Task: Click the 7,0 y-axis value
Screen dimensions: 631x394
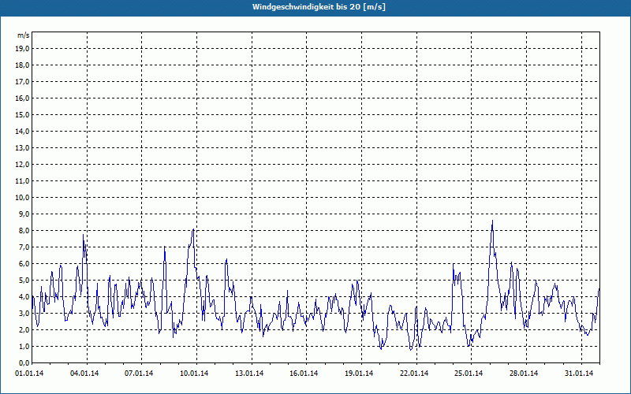Action: pos(24,247)
